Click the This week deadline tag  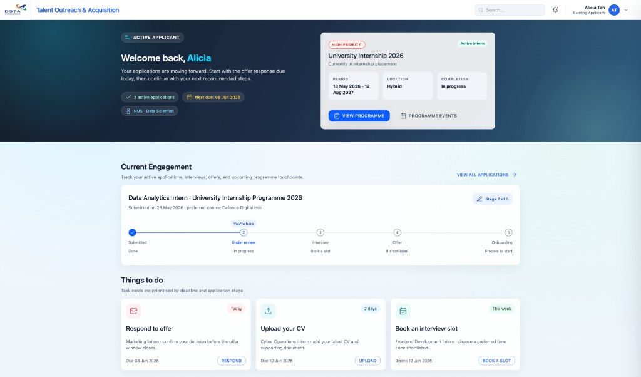click(x=501, y=309)
